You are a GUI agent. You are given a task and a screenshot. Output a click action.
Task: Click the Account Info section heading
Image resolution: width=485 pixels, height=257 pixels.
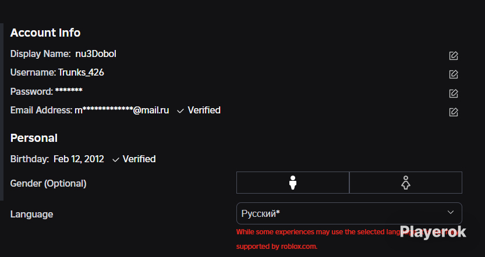pyautogui.click(x=45, y=33)
